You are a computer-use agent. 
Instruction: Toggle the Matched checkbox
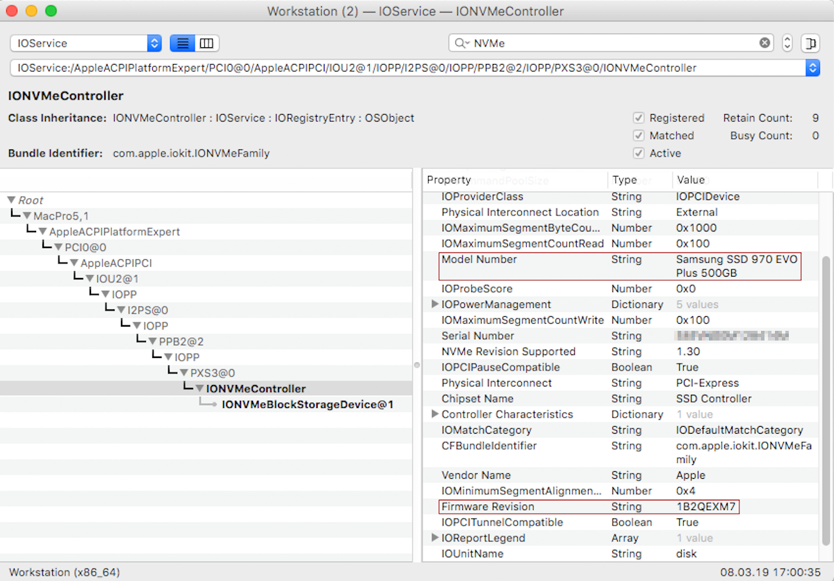pos(639,136)
